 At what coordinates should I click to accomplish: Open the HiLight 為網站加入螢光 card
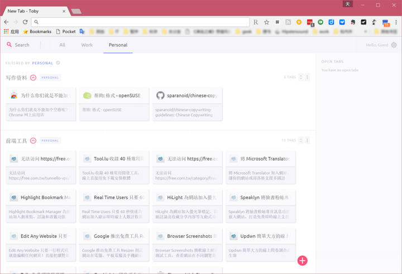coord(188,206)
